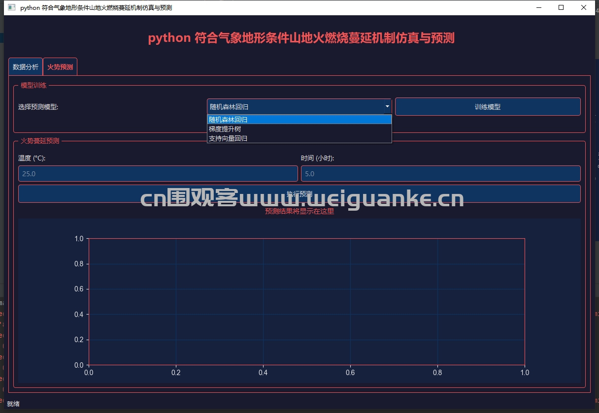The image size is (599, 413).
Task: Maximize the application window
Action: coord(561,8)
